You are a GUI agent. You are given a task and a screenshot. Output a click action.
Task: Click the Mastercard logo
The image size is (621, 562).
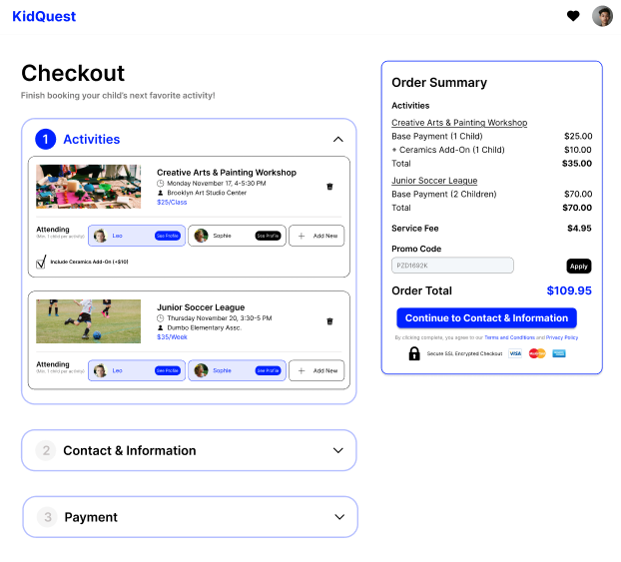[537, 353]
